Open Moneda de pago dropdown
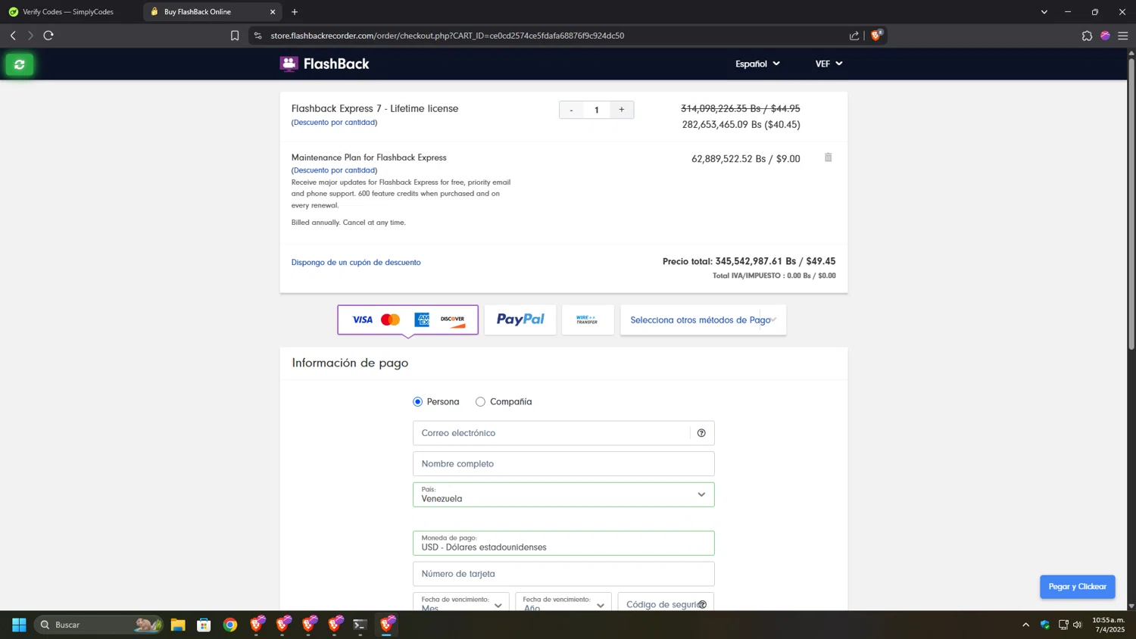The image size is (1136, 639). (563, 543)
